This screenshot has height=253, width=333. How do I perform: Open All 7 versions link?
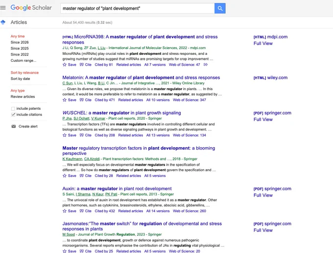[x=155, y=65]
